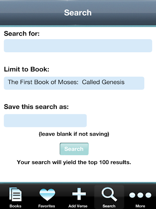Open the More three-dots icon

140,195
